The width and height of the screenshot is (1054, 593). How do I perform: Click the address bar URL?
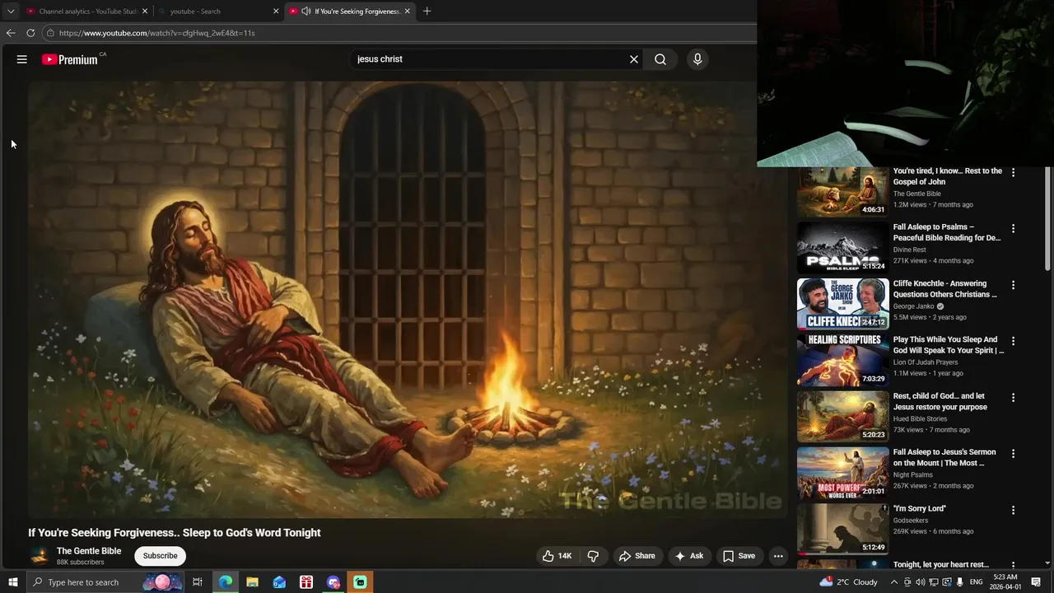pyautogui.click(x=156, y=33)
